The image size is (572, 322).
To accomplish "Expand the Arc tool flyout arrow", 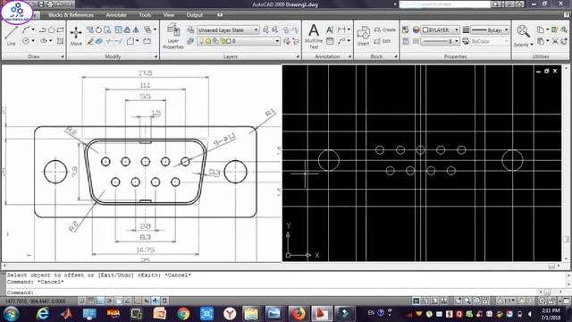I will (x=33, y=30).
